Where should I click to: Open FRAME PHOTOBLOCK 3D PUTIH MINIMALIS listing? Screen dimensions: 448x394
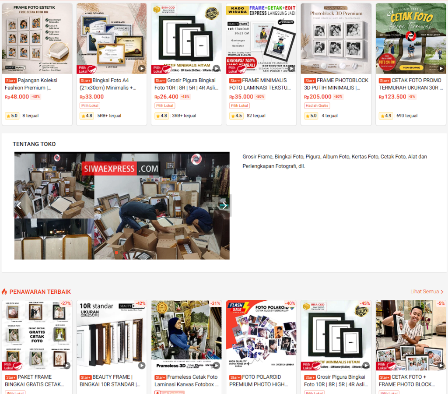336,84
